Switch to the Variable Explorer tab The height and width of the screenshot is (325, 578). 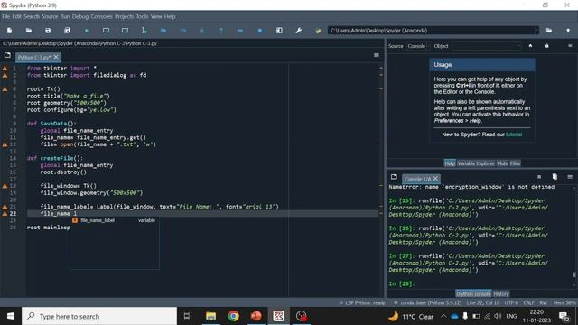[476, 163]
